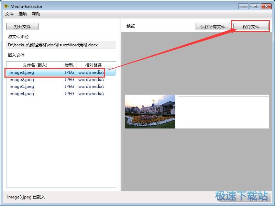Minimize the Media-Extractor window

pos(243,6)
